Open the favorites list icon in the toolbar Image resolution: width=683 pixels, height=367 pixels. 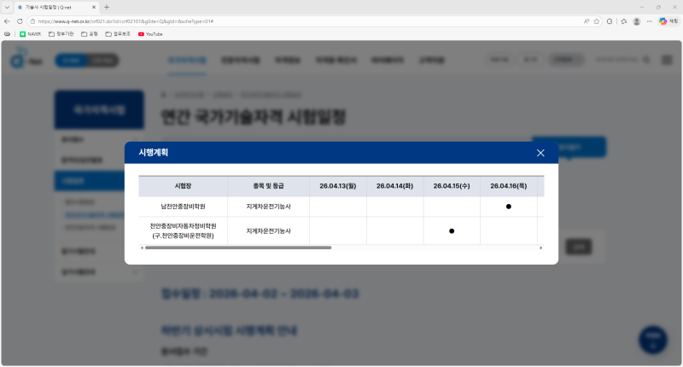click(624, 21)
